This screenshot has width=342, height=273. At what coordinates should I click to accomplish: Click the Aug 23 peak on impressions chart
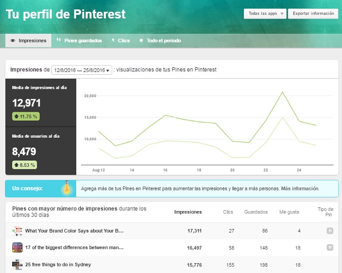282,92
